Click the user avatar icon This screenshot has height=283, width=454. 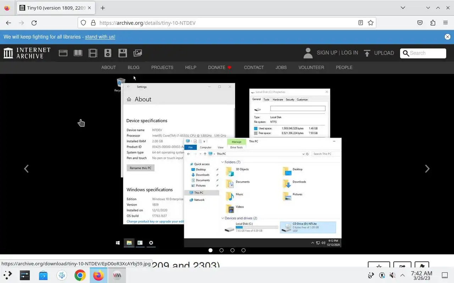pos(308,53)
